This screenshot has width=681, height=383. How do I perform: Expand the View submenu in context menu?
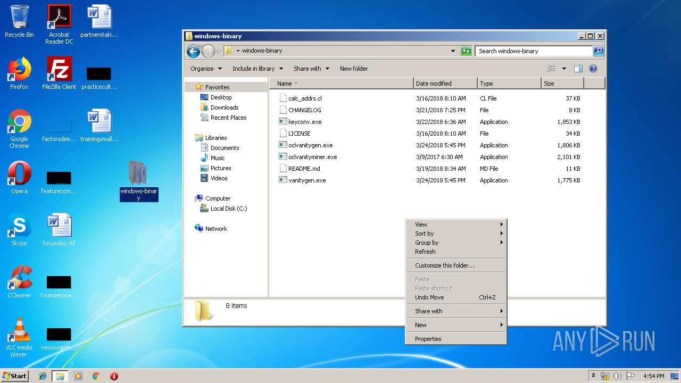click(456, 224)
